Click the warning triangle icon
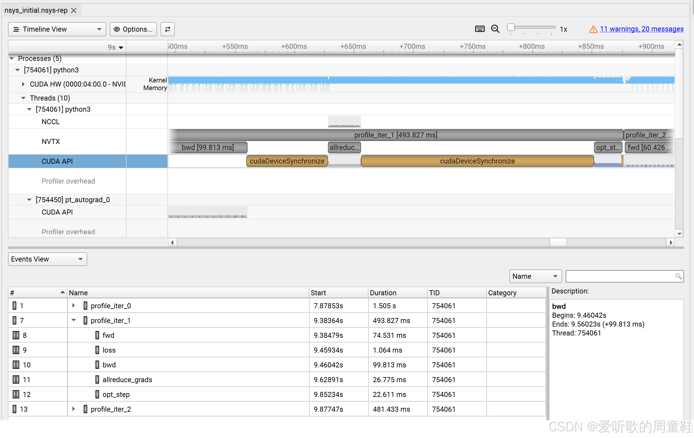This screenshot has width=694, height=438. pyautogui.click(x=593, y=29)
